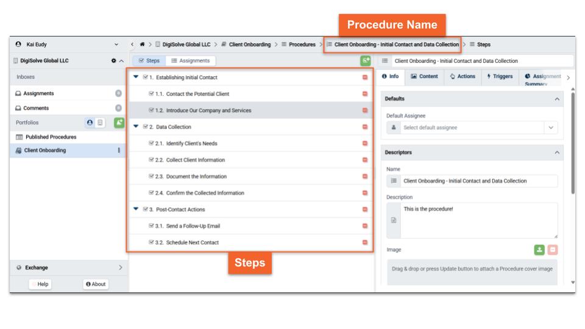
Task: Delete step 1.1 using its red icon
Action: (365, 94)
